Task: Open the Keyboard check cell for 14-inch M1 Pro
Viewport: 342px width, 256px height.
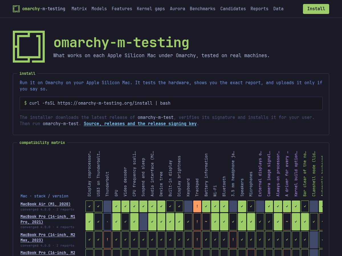Action: [188, 222]
